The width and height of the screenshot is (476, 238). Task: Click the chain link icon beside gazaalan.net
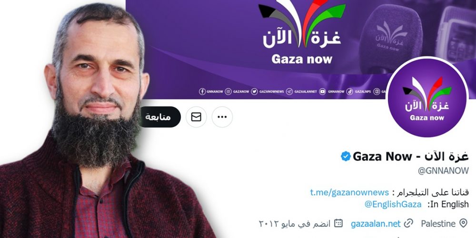tap(409, 224)
